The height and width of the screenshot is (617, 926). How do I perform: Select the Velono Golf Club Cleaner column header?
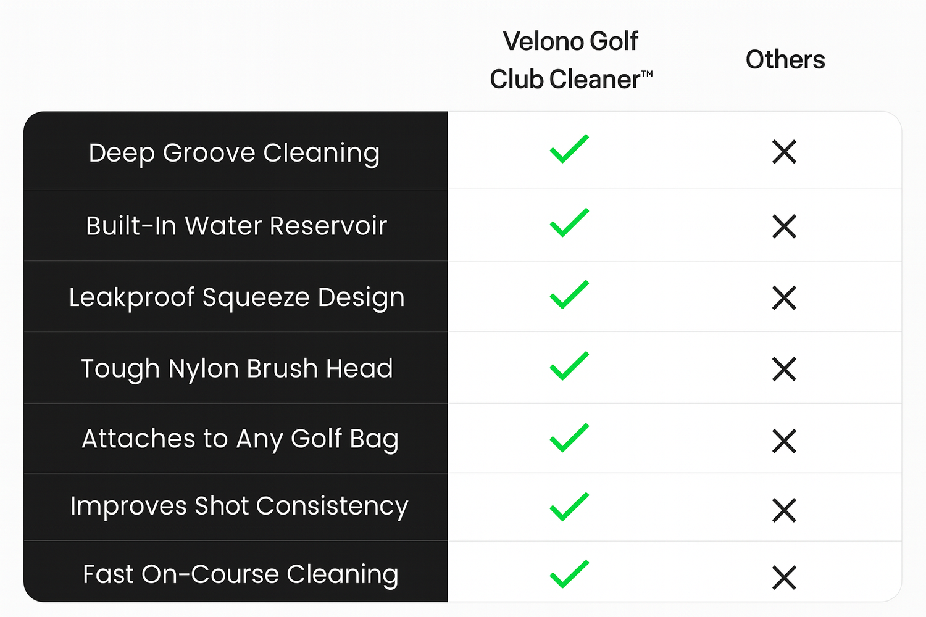[570, 60]
